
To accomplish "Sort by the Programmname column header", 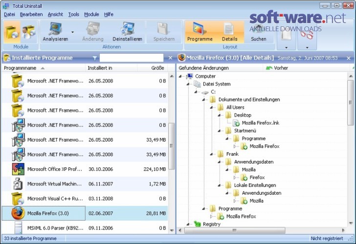I will coord(44,68).
